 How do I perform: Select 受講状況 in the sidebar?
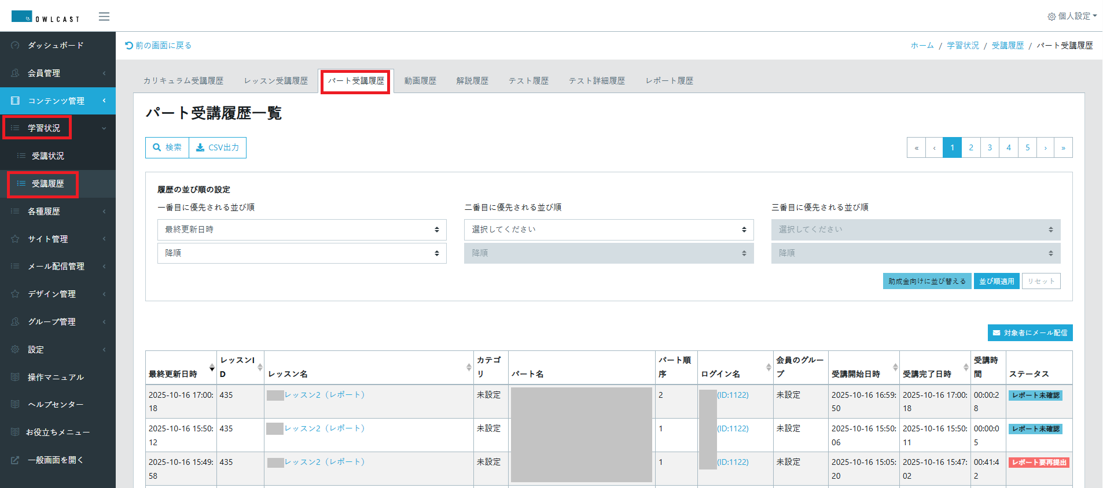point(48,156)
